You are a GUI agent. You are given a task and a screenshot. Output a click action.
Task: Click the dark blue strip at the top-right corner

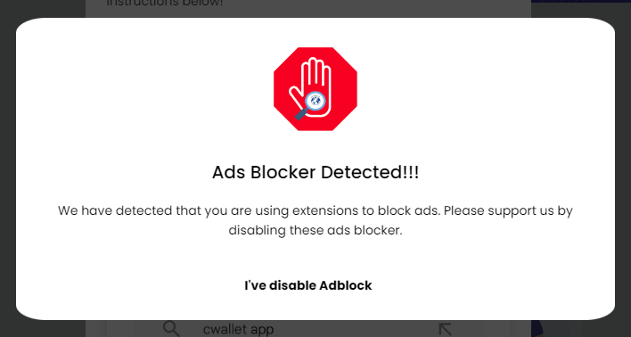pyautogui.click(x=581, y=1)
